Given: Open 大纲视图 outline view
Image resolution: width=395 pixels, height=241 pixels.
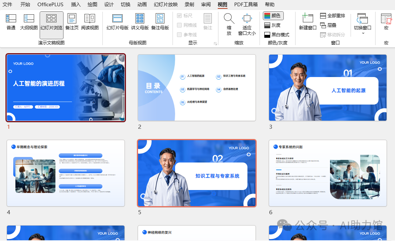Looking at the screenshot, I should point(29,22).
